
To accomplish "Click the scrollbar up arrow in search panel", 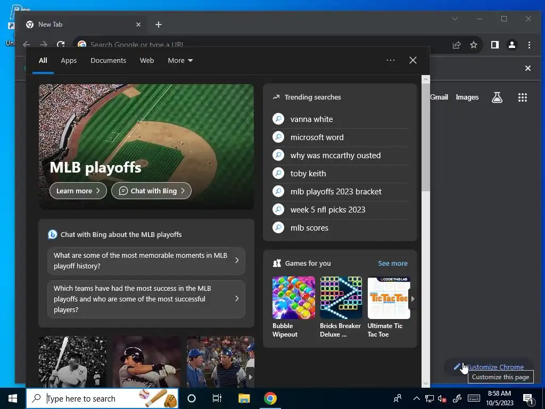I will 426,79.
